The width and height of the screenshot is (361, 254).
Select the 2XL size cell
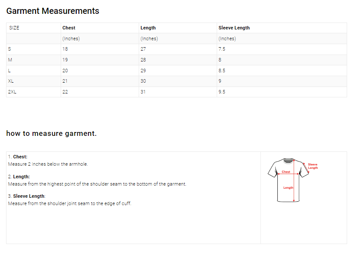point(12,92)
